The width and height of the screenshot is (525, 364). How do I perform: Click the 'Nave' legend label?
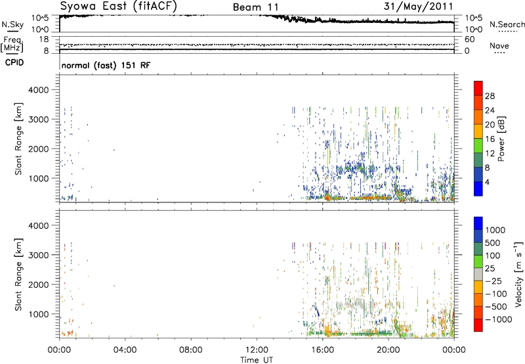point(499,45)
